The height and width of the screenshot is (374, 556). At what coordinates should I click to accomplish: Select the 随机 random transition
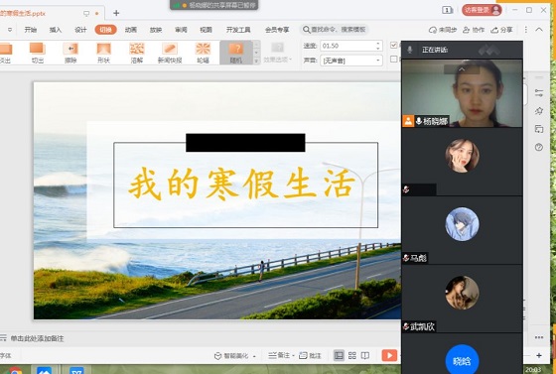click(236, 53)
